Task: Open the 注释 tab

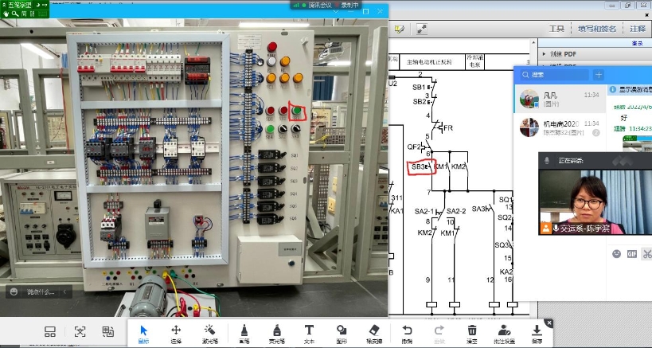Action: [x=637, y=29]
